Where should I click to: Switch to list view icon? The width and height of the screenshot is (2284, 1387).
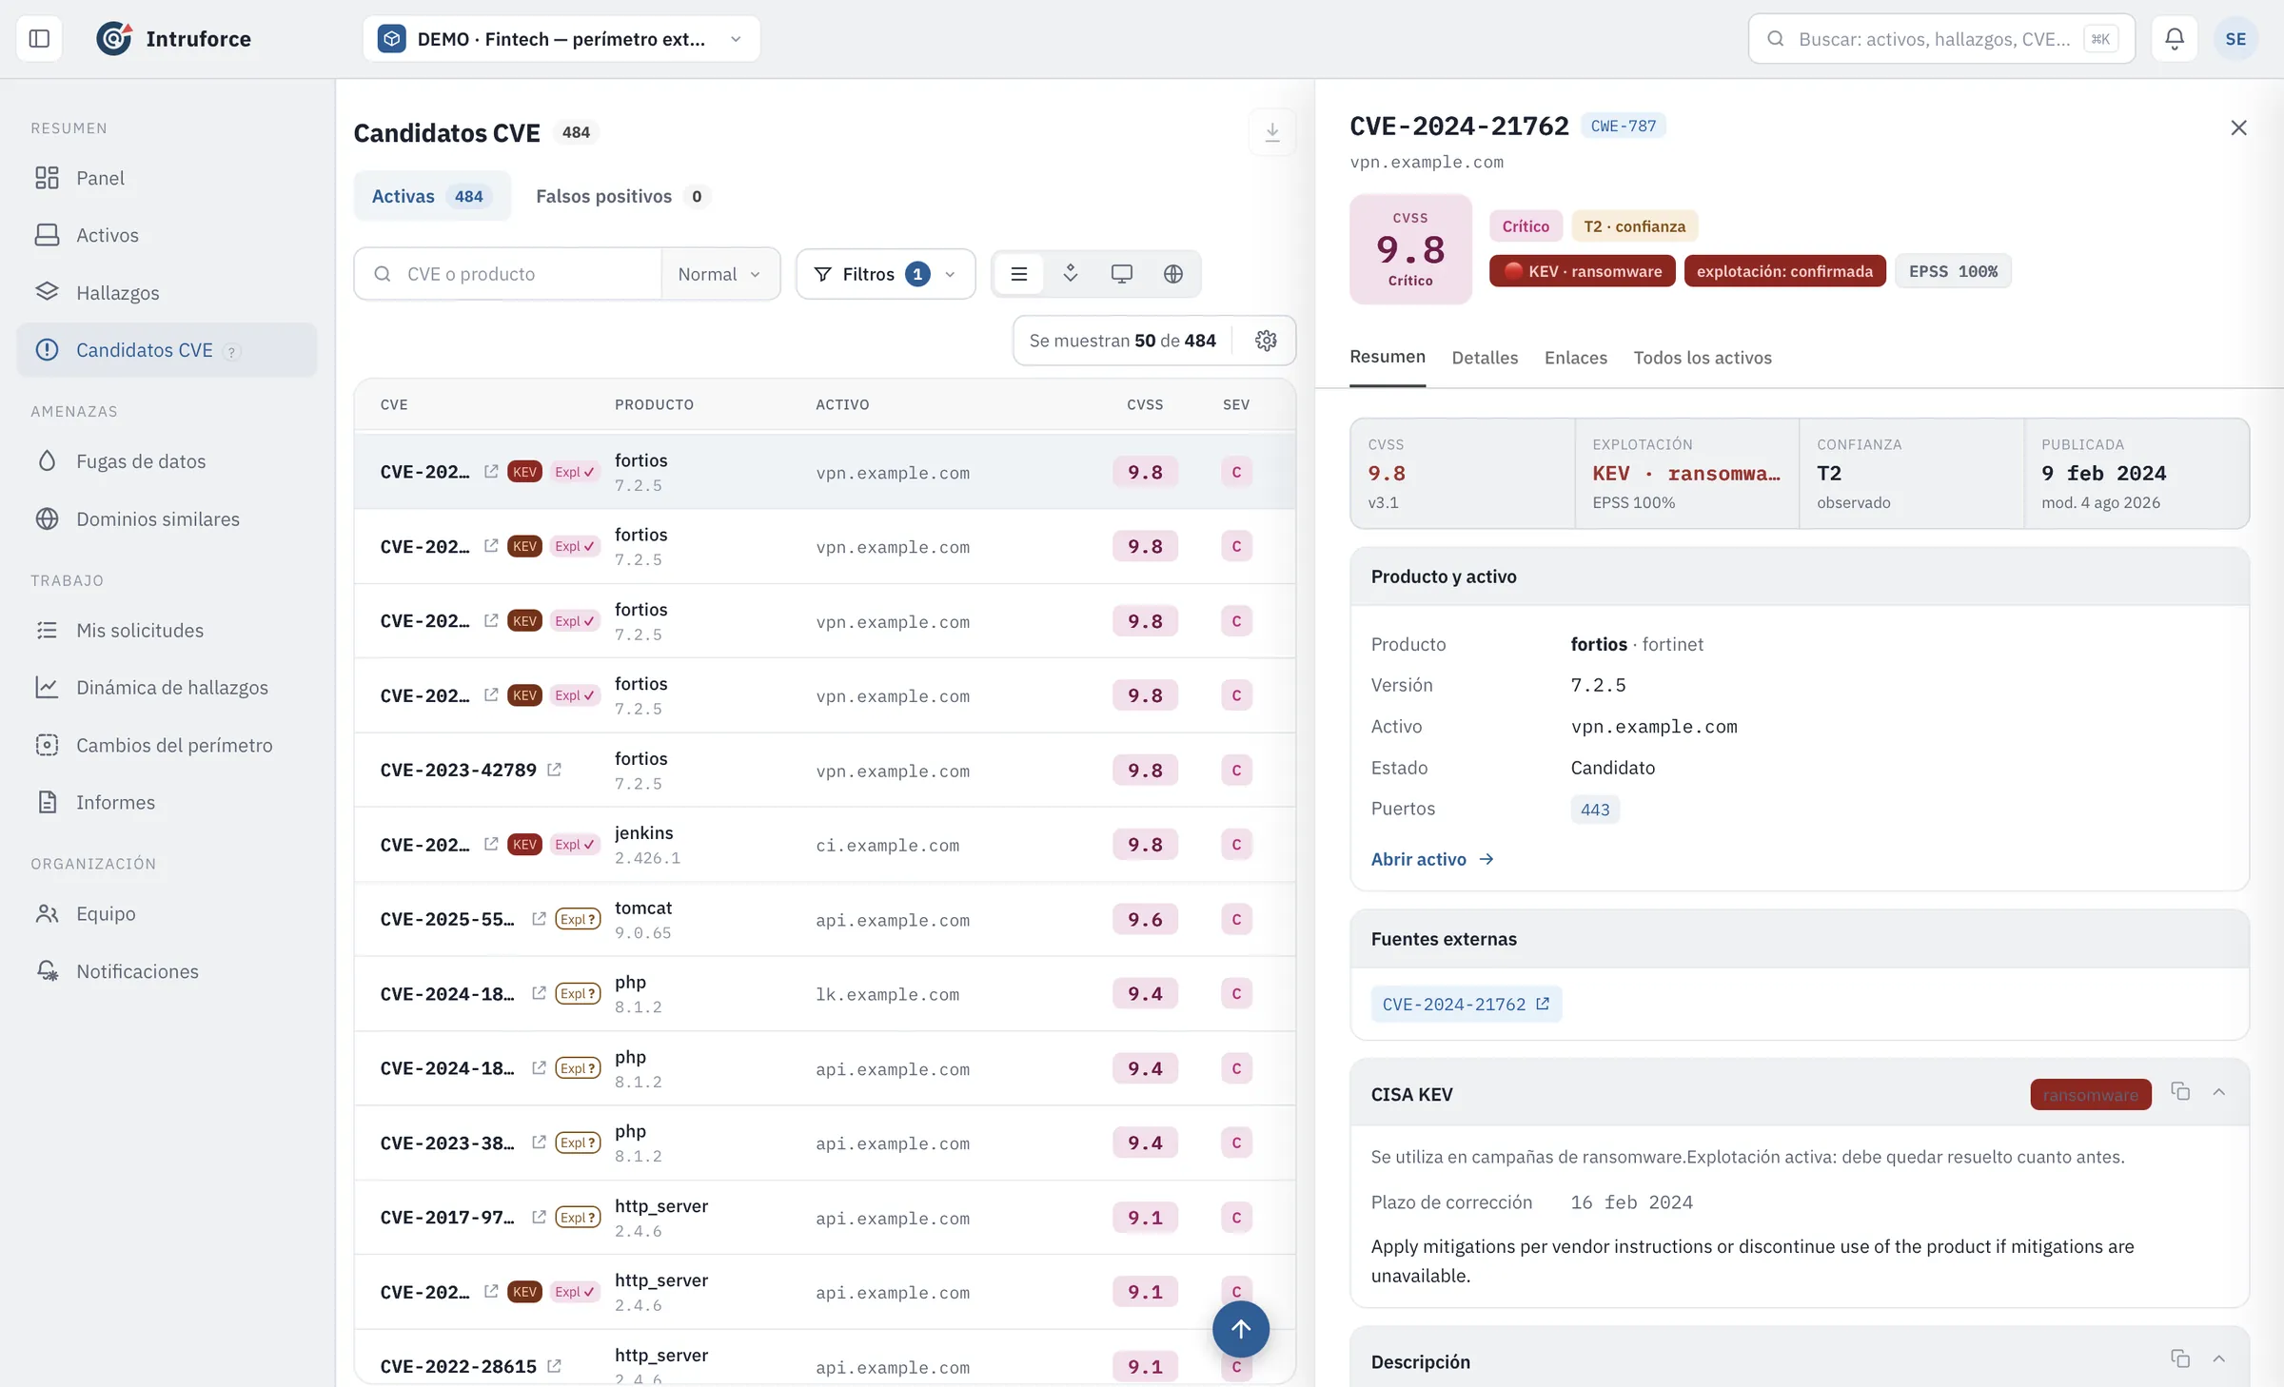point(1019,274)
